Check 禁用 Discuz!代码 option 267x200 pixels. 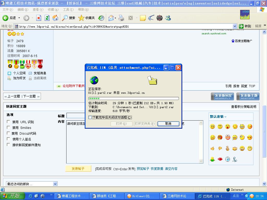pyautogui.click(x=8, y=133)
